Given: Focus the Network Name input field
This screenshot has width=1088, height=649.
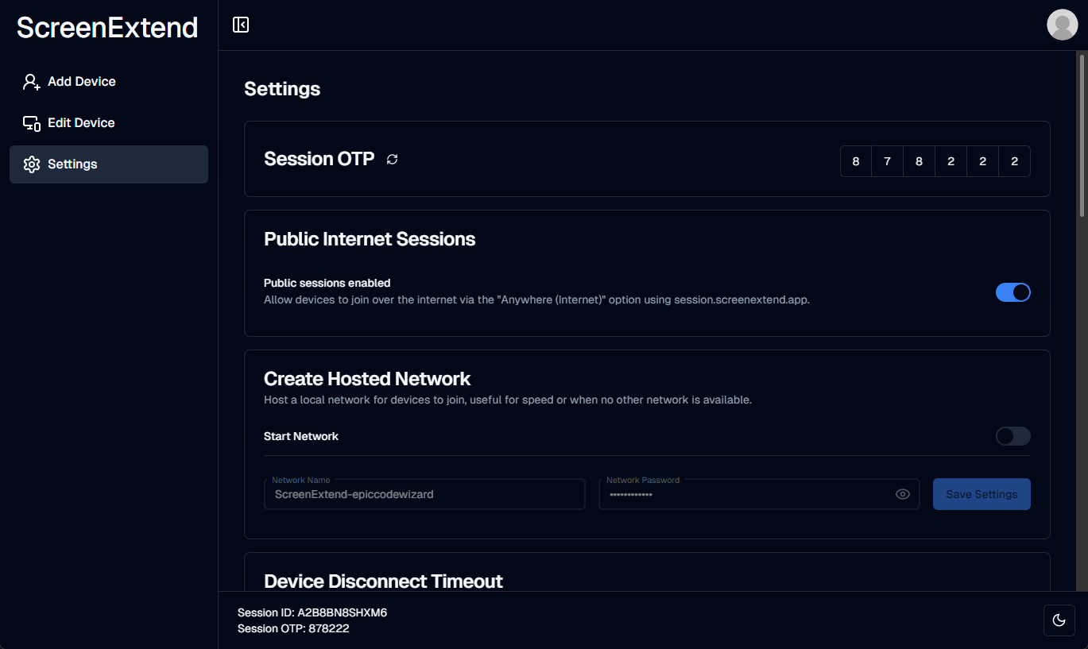Looking at the screenshot, I should coord(424,494).
